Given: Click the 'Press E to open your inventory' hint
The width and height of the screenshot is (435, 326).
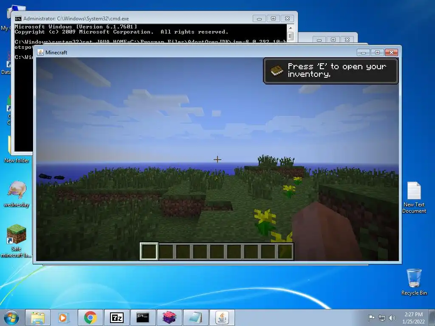Looking at the screenshot, I should coord(337,70).
